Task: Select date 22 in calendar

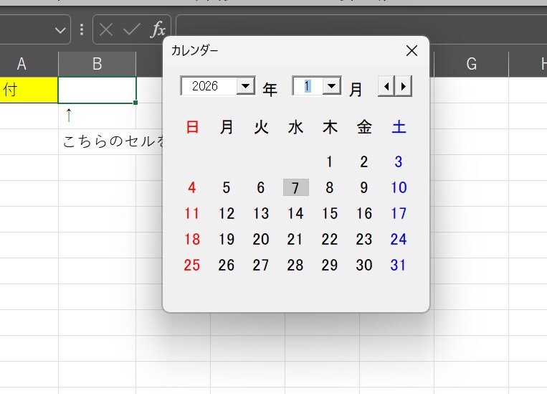Action: pyautogui.click(x=330, y=239)
